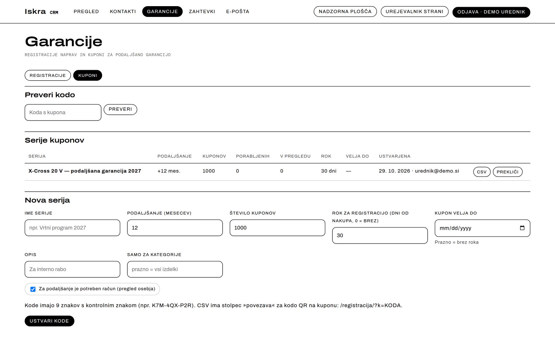The image size is (555, 346).
Task: Open the calendar picker in Kupon velja do
Action: (522, 228)
